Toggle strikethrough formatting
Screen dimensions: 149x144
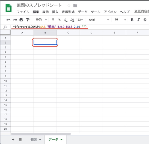click(x=145, y=20)
